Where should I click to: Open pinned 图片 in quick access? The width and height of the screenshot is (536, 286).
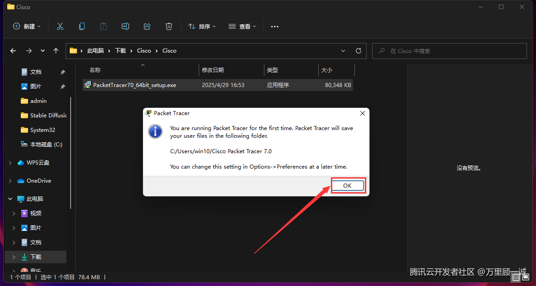[x=36, y=87]
